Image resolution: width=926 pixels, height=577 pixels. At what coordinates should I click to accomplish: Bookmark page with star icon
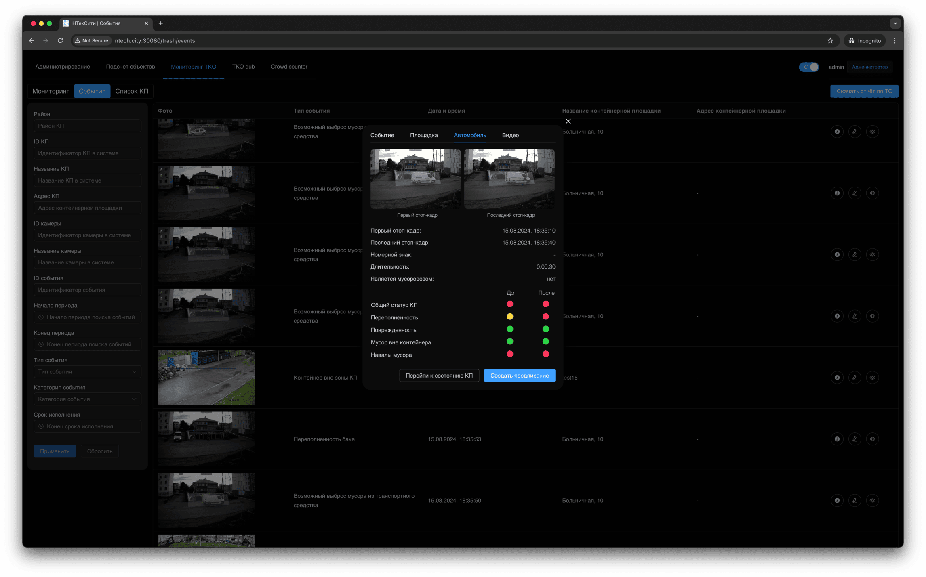(830, 41)
